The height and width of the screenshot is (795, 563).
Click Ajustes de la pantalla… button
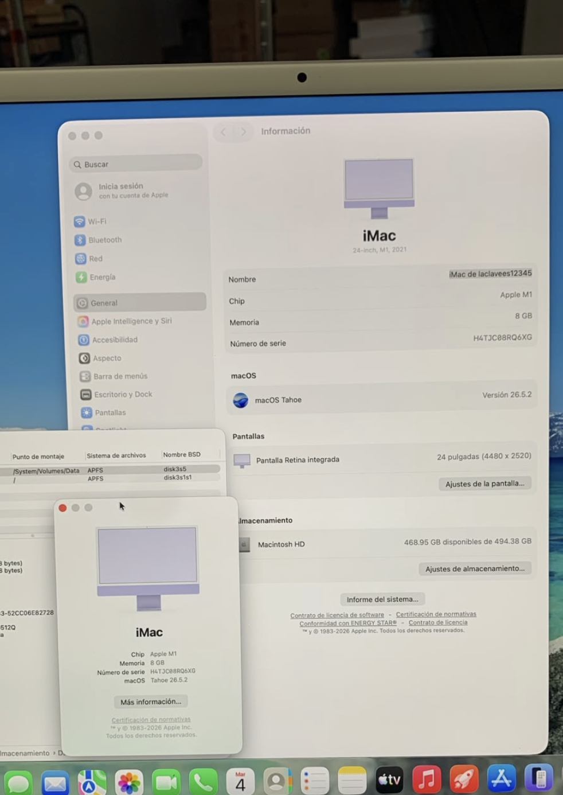(x=485, y=484)
